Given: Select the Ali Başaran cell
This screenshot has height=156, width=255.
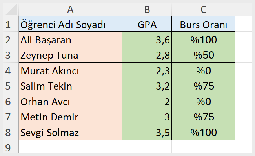Looking at the screenshot, I should click(70, 39).
